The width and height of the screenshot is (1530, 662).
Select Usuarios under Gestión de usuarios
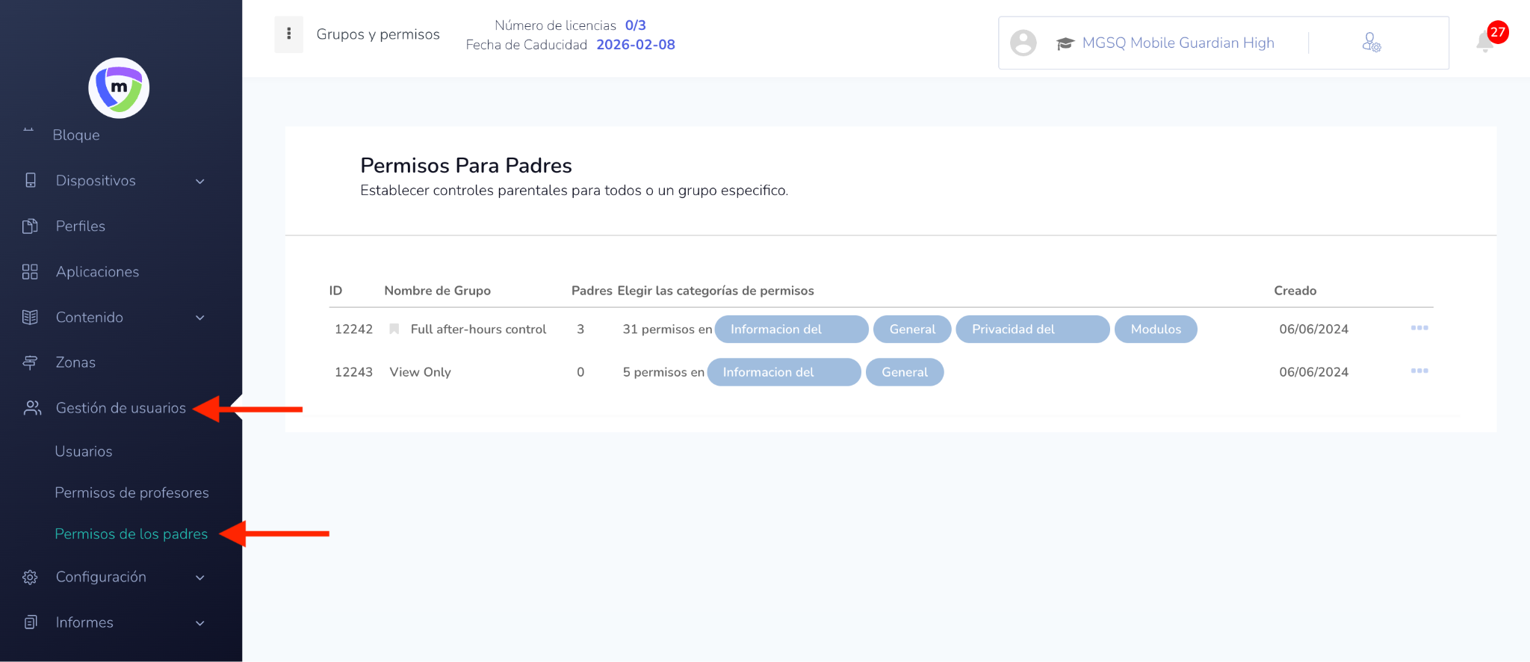click(84, 452)
